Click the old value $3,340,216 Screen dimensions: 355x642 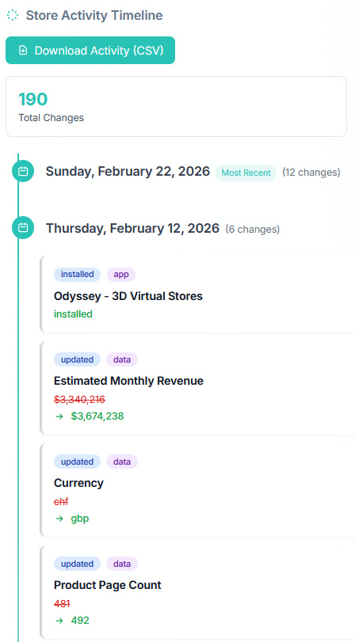point(79,399)
